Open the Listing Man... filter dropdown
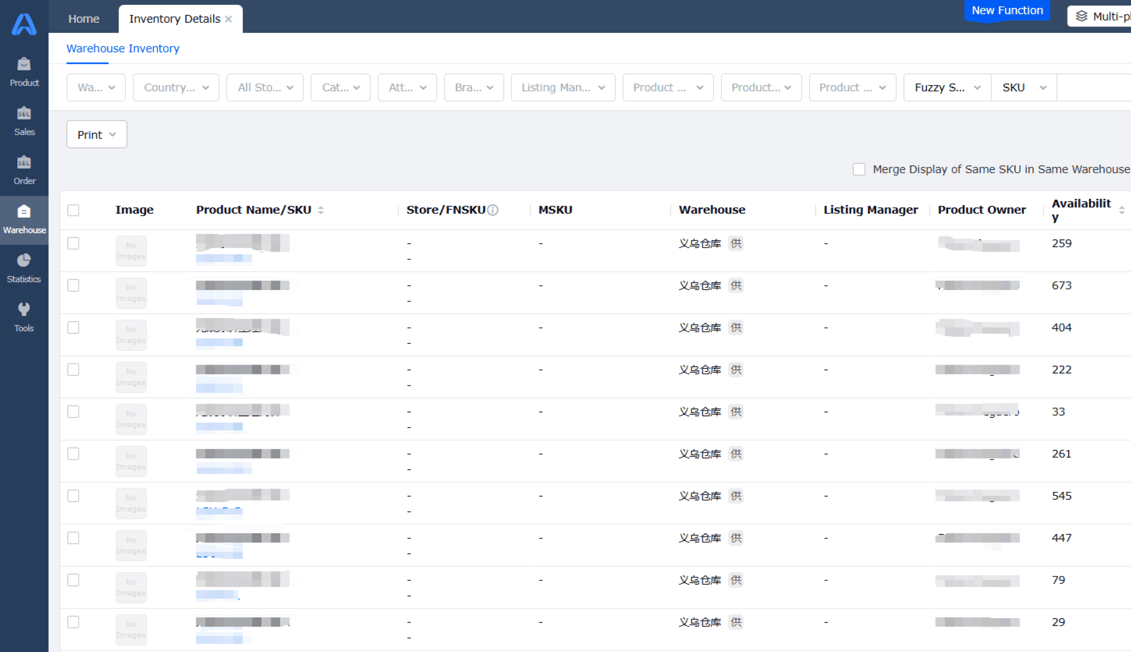Screen dimensions: 1131x652 pos(563,87)
